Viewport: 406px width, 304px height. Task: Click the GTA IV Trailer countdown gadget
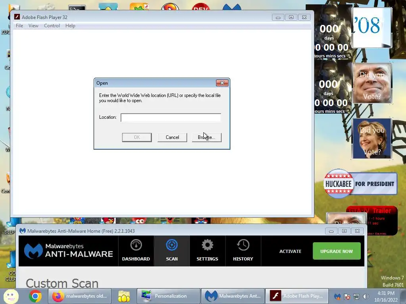(x=382, y=220)
